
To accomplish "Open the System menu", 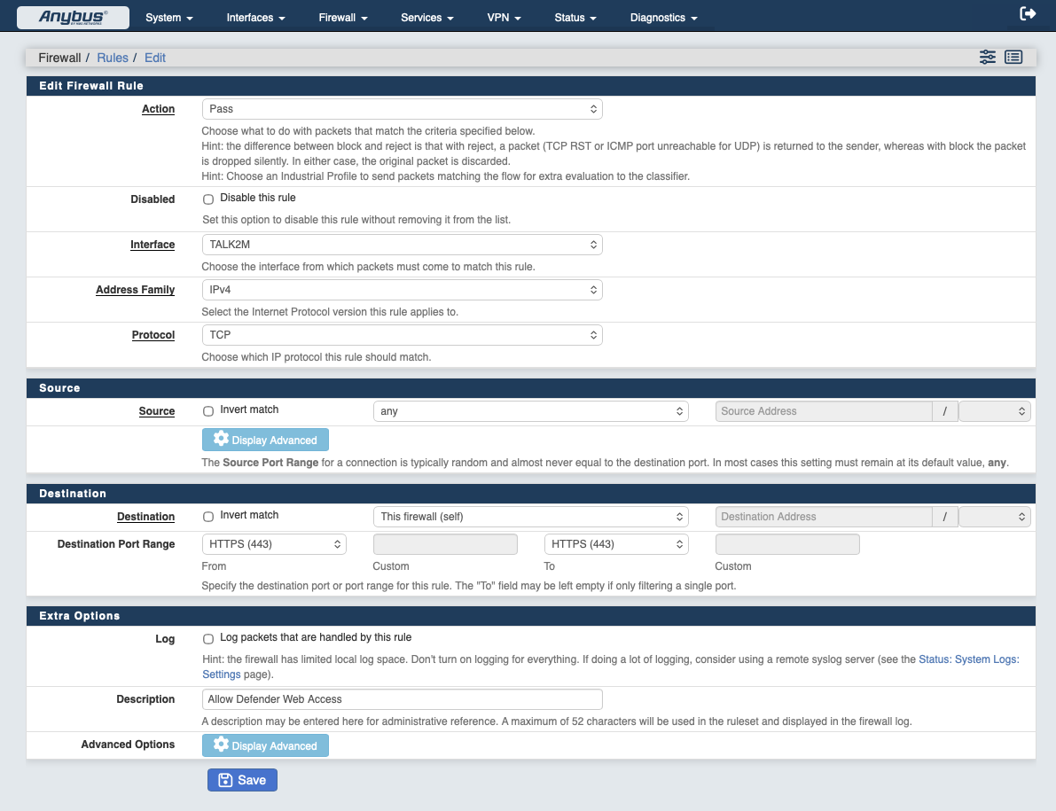I will tap(169, 18).
